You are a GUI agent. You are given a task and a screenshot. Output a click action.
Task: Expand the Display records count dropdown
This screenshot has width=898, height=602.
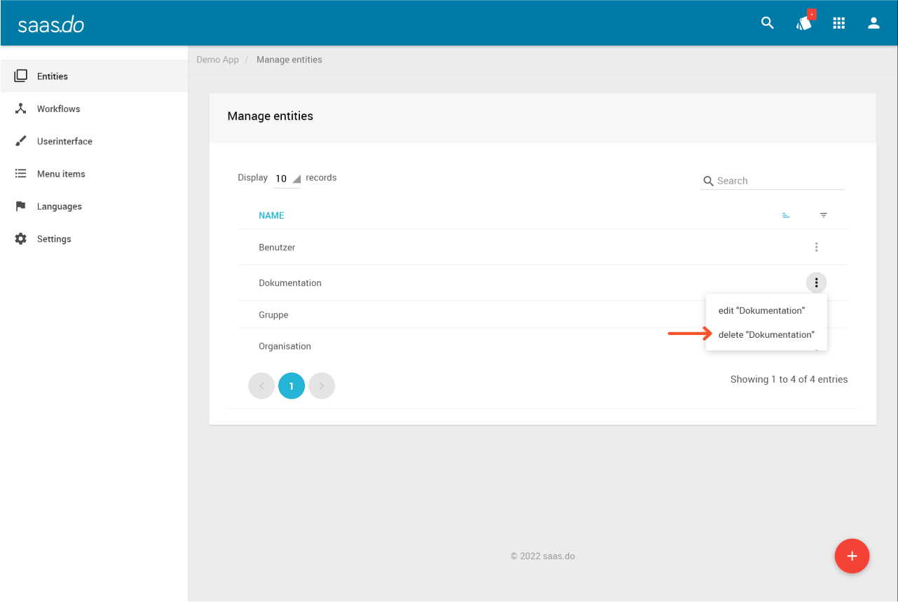287,179
